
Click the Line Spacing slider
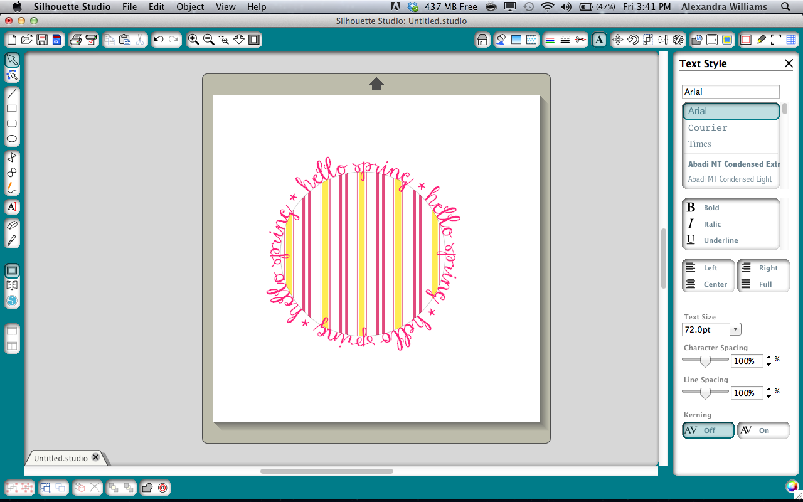[x=705, y=393]
